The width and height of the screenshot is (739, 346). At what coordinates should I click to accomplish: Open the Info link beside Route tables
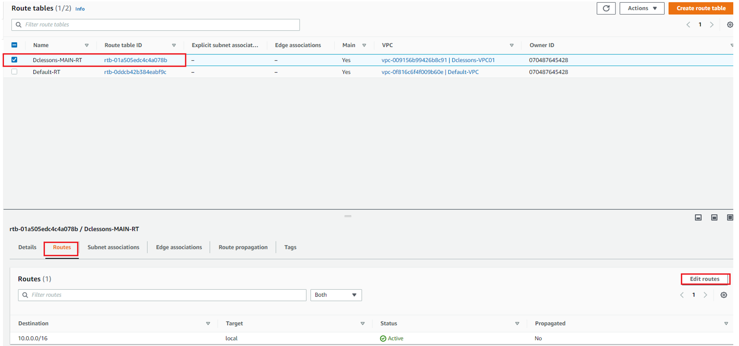coord(80,9)
